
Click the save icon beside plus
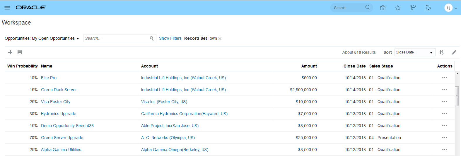click(x=20, y=52)
